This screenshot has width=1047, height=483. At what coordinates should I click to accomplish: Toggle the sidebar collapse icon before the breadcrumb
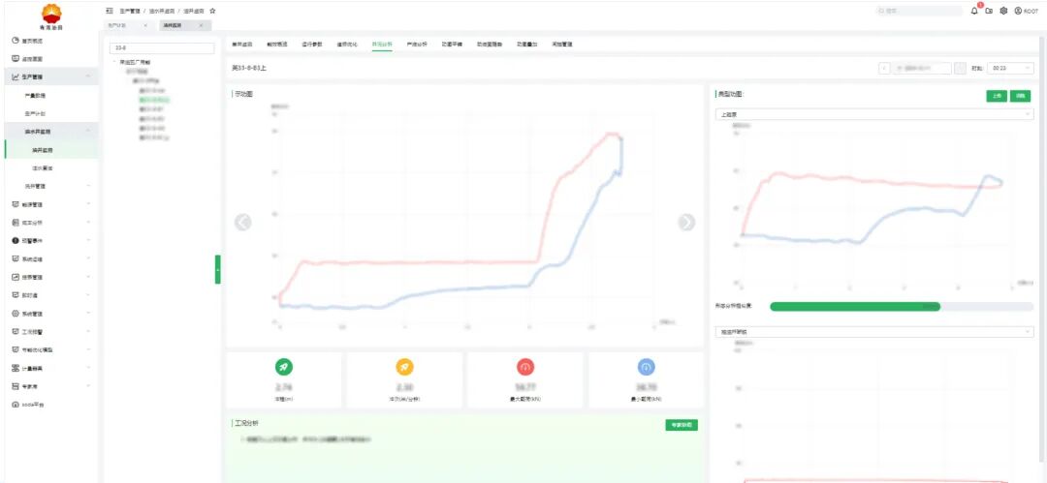(110, 12)
